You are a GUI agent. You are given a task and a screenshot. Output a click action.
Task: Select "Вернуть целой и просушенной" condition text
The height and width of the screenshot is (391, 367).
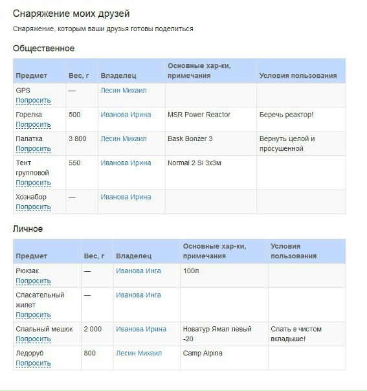coord(287,144)
